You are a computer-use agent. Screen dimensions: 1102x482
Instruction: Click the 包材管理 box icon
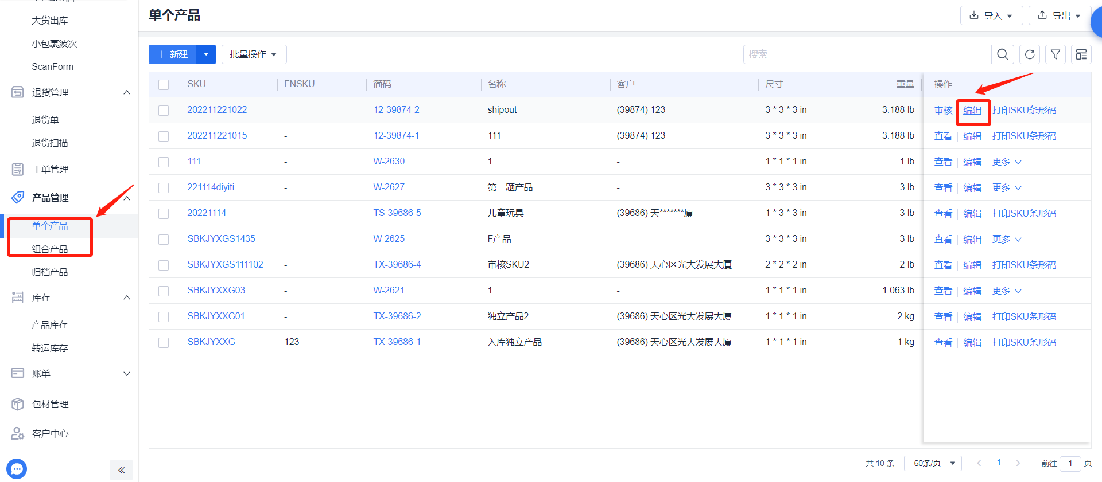[18, 404]
